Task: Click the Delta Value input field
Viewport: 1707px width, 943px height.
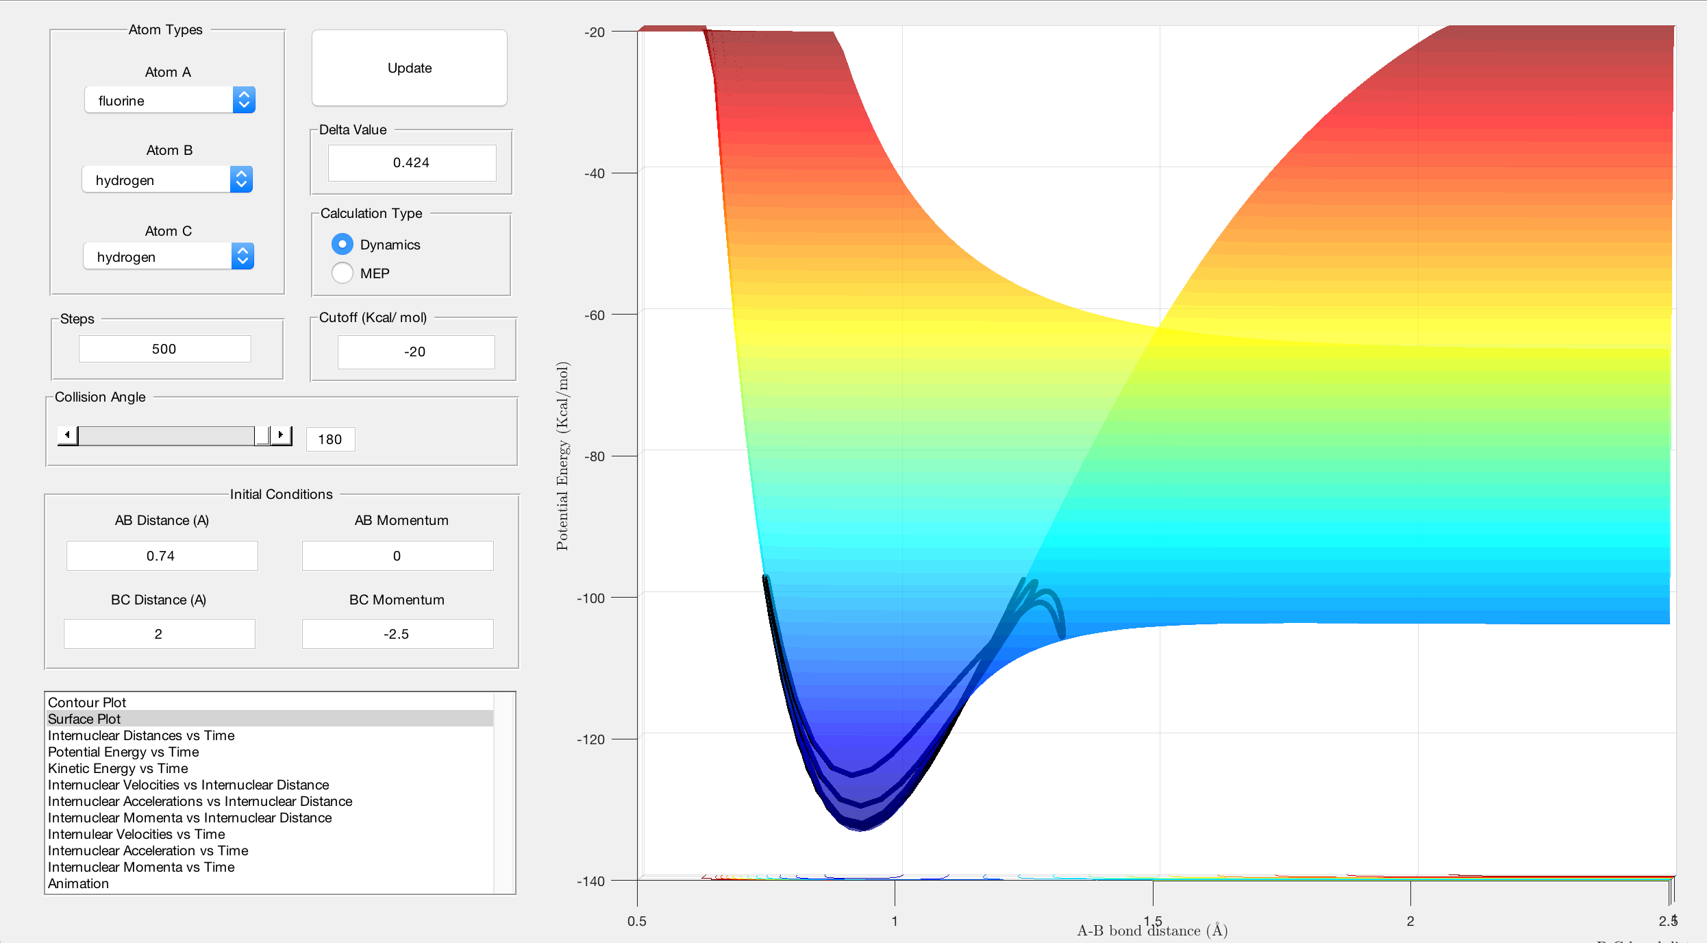Action: pos(412,162)
